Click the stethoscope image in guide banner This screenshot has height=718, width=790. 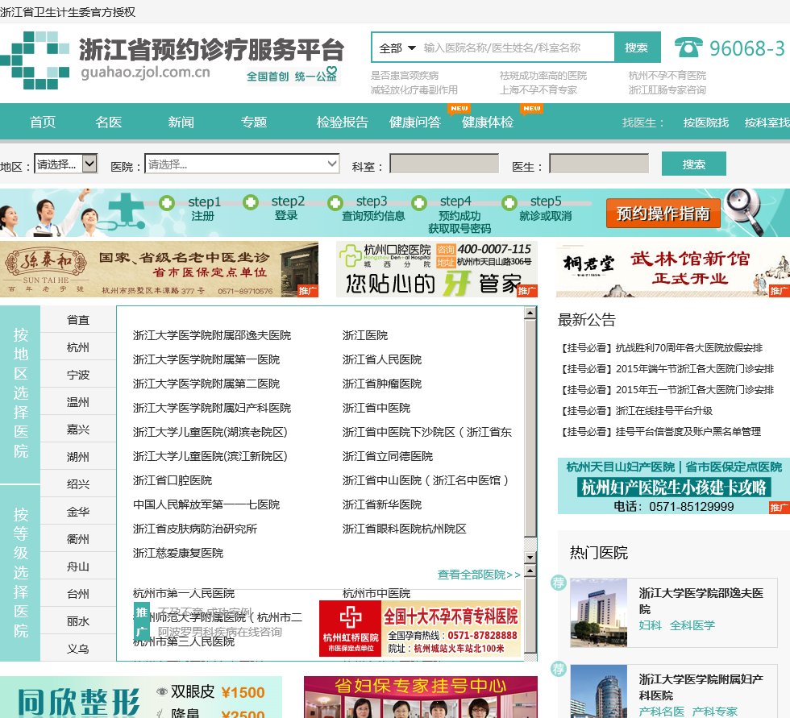(x=746, y=212)
